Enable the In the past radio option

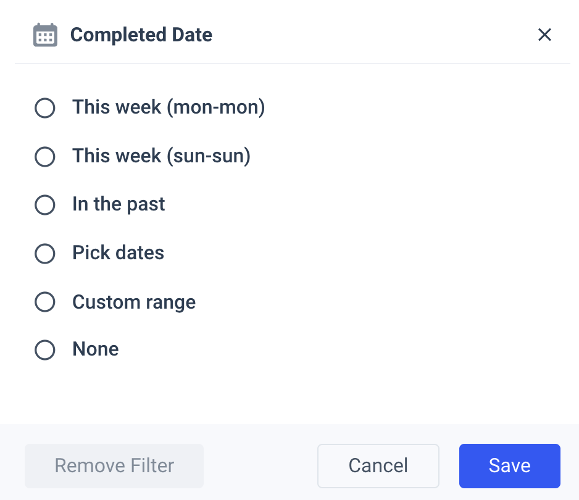pyautogui.click(x=45, y=205)
